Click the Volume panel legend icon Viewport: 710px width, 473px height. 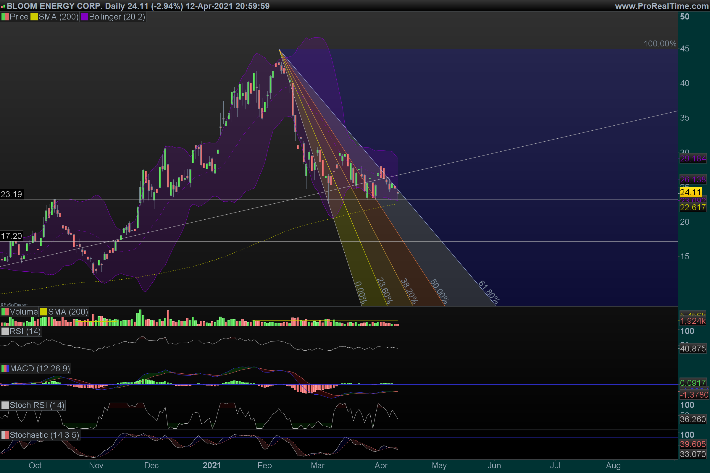click(5, 312)
